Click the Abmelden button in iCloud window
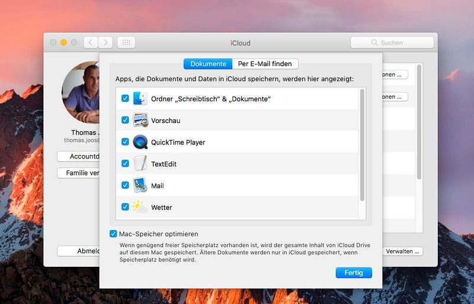Viewport: 474px width, 304px height. point(78,251)
